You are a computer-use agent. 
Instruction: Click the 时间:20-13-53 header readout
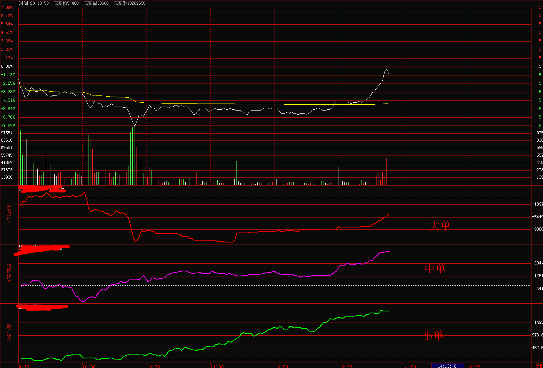coord(34,3)
